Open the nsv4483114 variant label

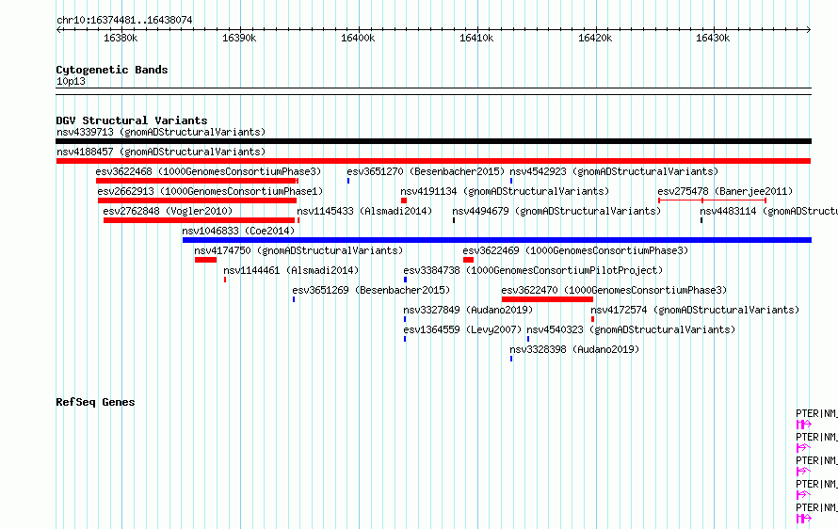click(x=769, y=211)
